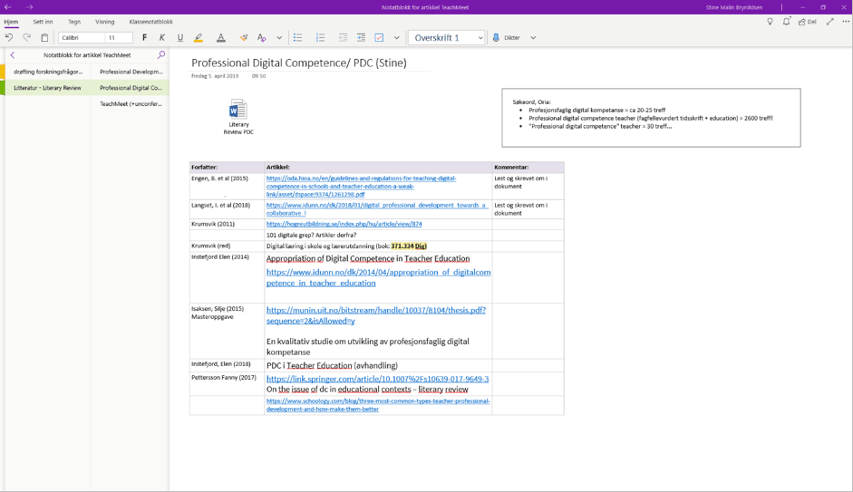Screen dimensions: 853x492
Task: Open the Overskrift 1 style dropdown
Action: pos(447,38)
